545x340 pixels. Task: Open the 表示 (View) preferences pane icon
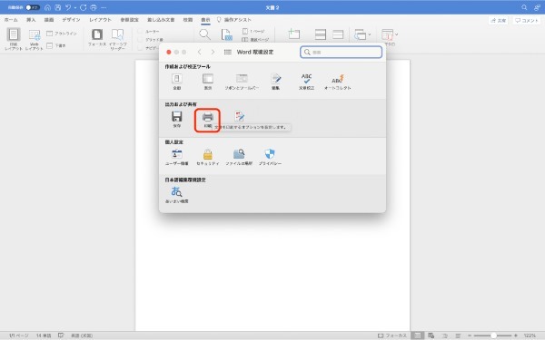207,79
